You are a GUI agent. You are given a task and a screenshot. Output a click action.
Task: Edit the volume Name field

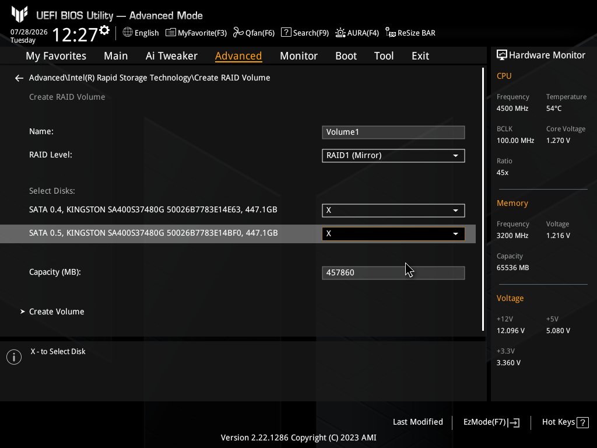click(394, 132)
